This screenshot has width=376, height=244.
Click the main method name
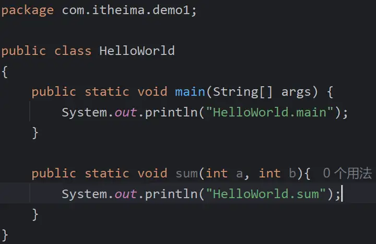[x=190, y=92]
